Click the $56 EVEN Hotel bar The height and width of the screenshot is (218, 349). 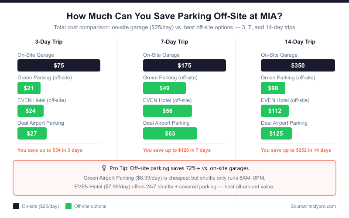click(167, 111)
